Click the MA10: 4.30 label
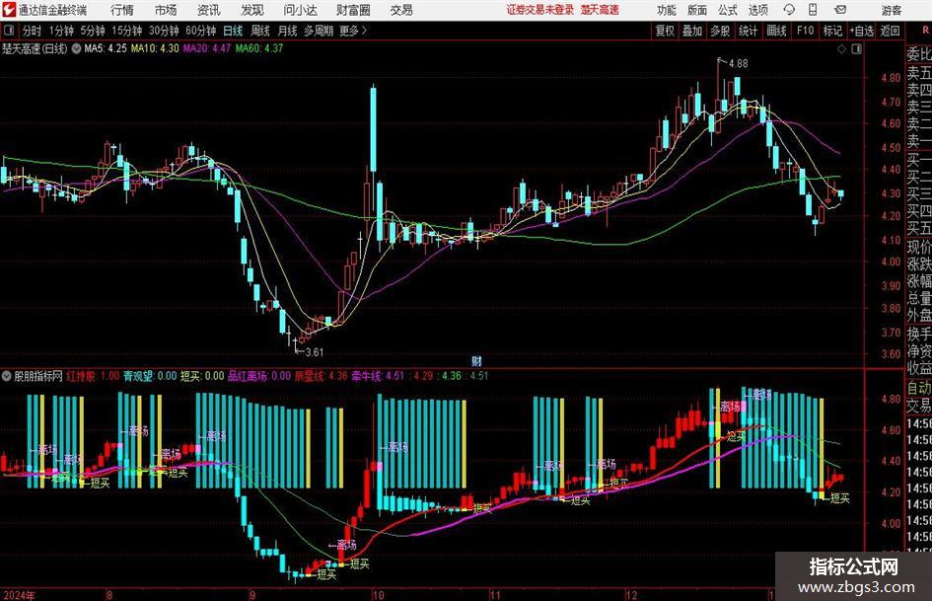The image size is (932, 601). (x=155, y=48)
